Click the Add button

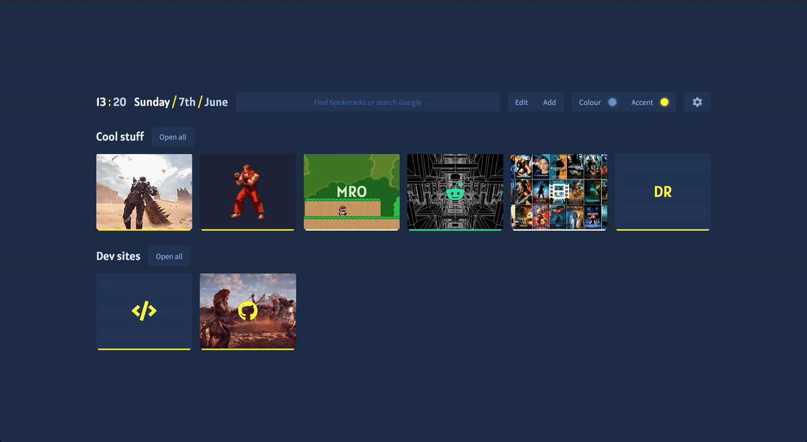(x=549, y=102)
